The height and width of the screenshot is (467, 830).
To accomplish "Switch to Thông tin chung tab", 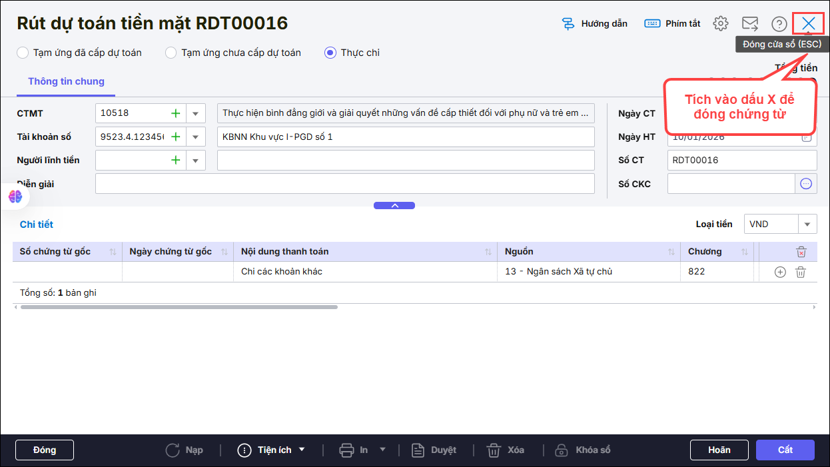I will tap(66, 81).
